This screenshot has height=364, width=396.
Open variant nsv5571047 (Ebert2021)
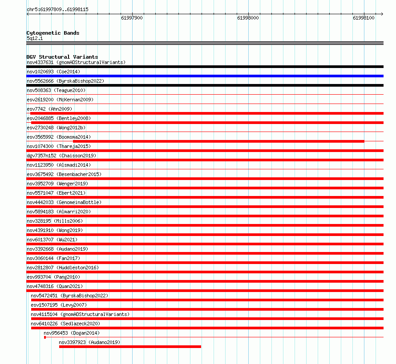[56, 193]
